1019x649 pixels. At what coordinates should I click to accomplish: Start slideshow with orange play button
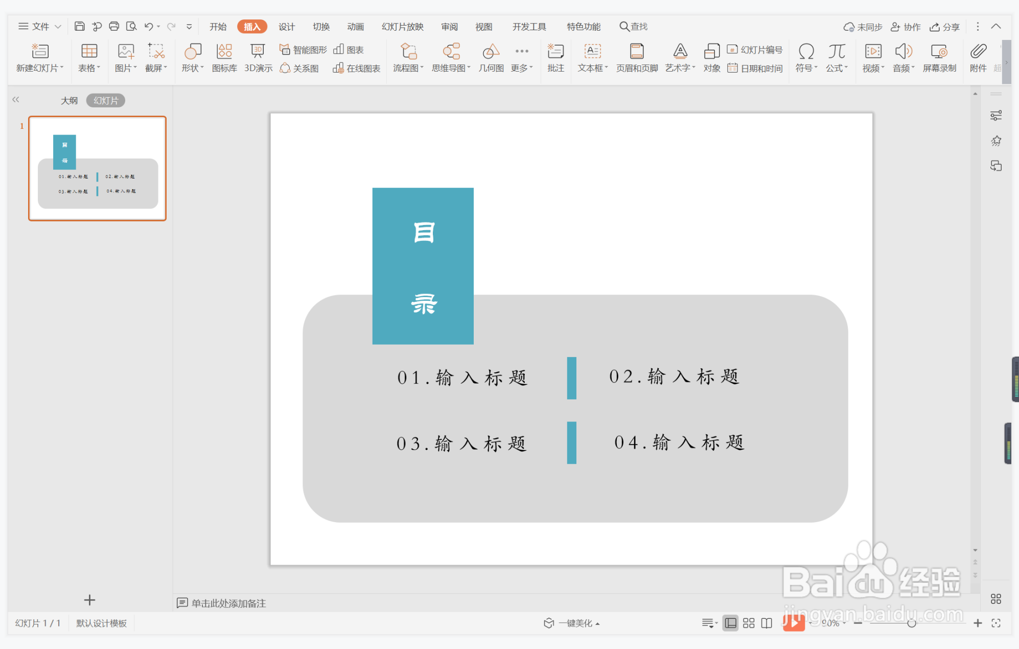point(793,622)
